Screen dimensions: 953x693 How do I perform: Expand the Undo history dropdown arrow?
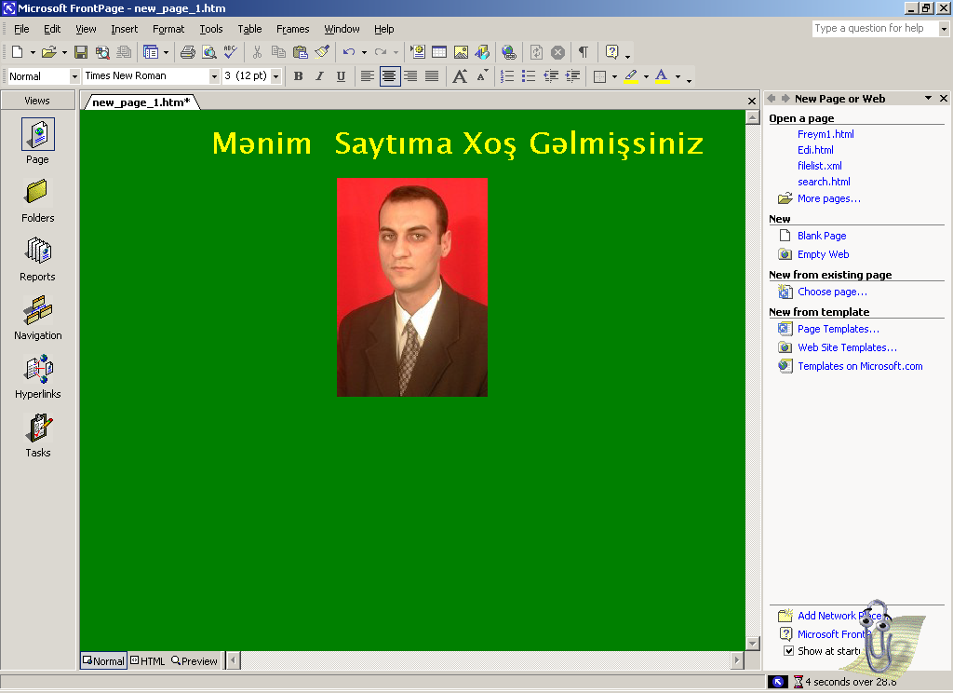[364, 52]
